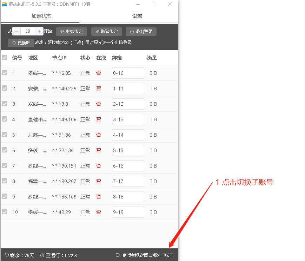Increase start number with plus stepper
Screen dimensions: 305x261
(x=39, y=31)
